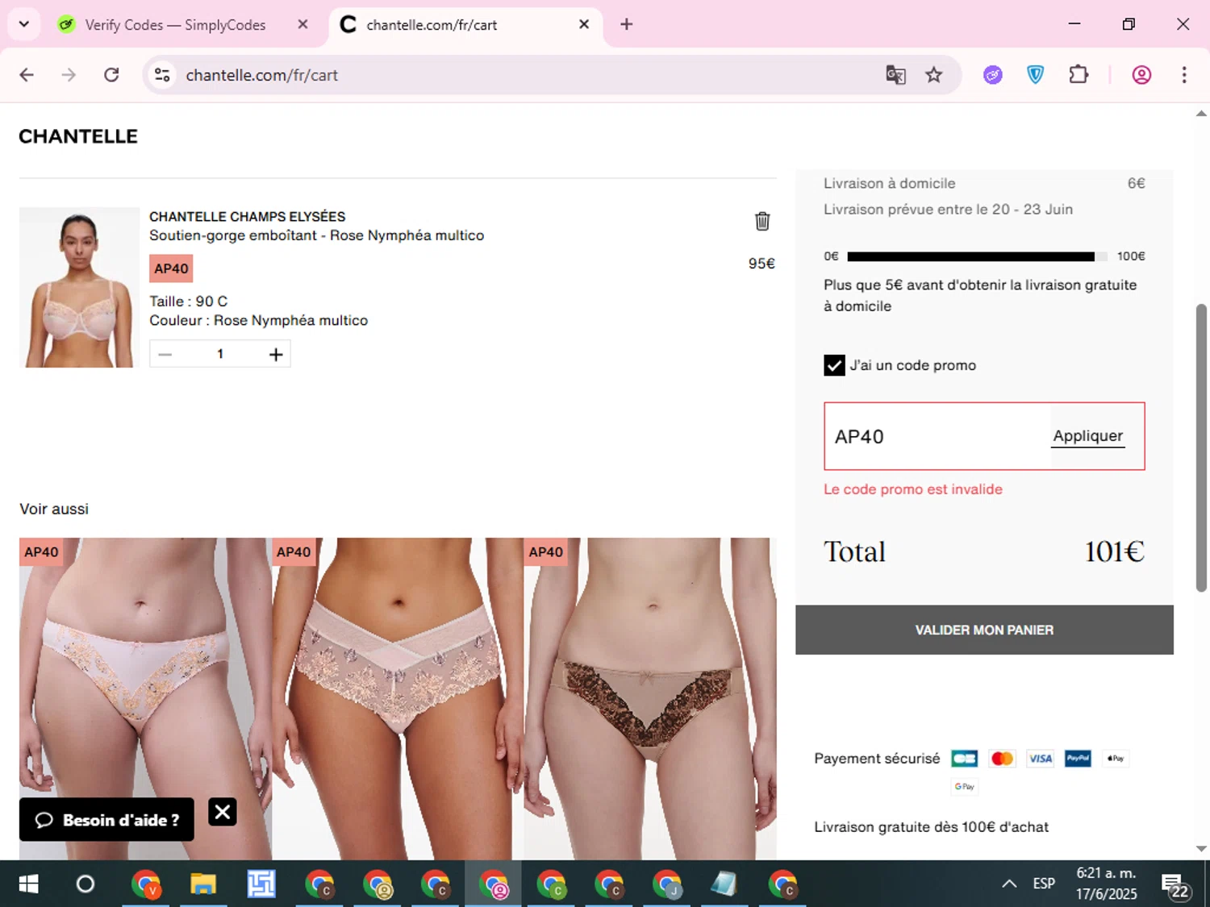Show hidden system tray icons
This screenshot has height=907, width=1210.
pos(1009,884)
